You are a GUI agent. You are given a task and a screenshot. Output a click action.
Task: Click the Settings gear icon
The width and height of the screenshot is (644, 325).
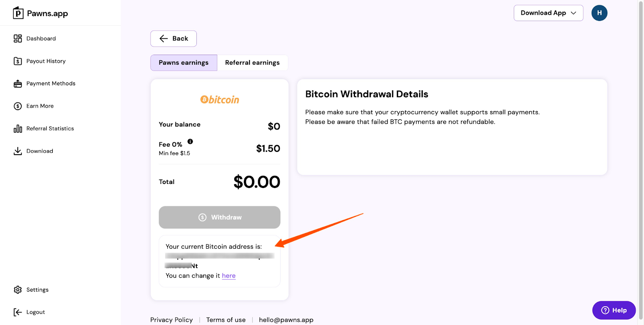click(18, 290)
